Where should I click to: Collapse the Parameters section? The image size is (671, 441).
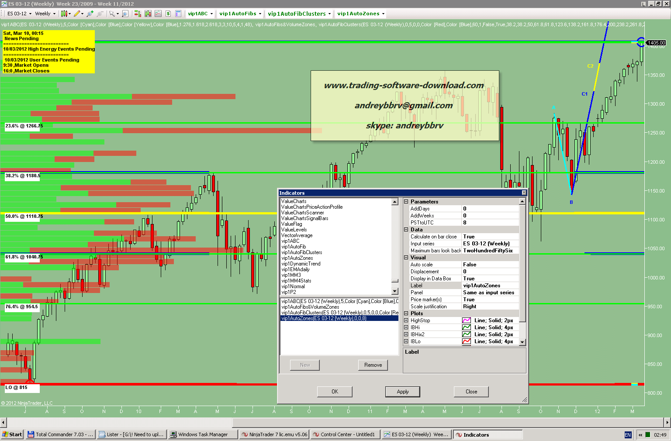(406, 202)
